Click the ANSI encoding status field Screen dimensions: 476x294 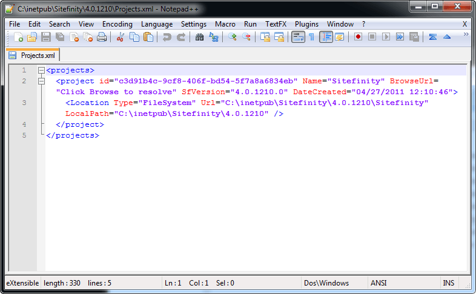380,283
